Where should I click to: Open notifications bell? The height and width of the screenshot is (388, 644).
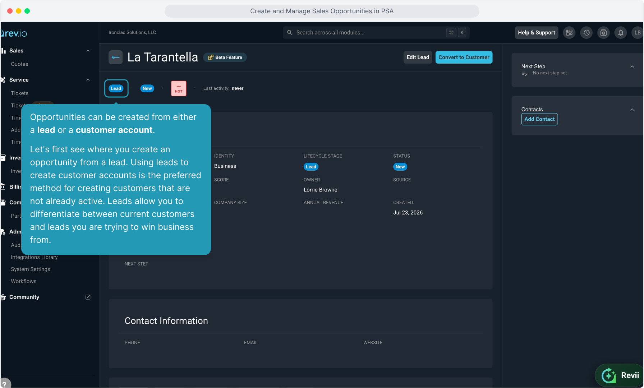tap(621, 33)
